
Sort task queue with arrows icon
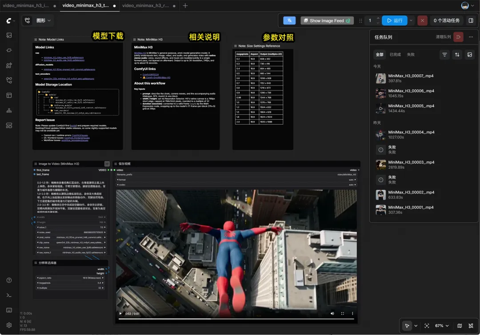click(x=457, y=55)
